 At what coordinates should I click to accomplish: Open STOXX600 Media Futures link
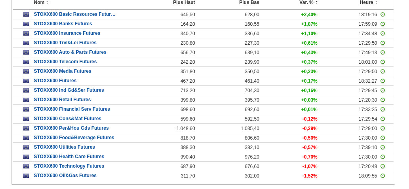coord(63,71)
